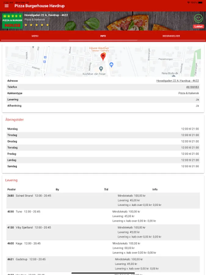Click the Postnr column header

[x=12, y=189]
